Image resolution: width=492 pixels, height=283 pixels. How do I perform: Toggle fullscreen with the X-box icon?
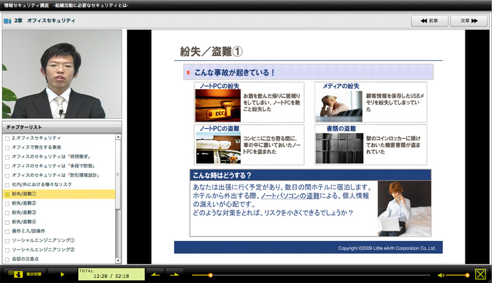480,275
